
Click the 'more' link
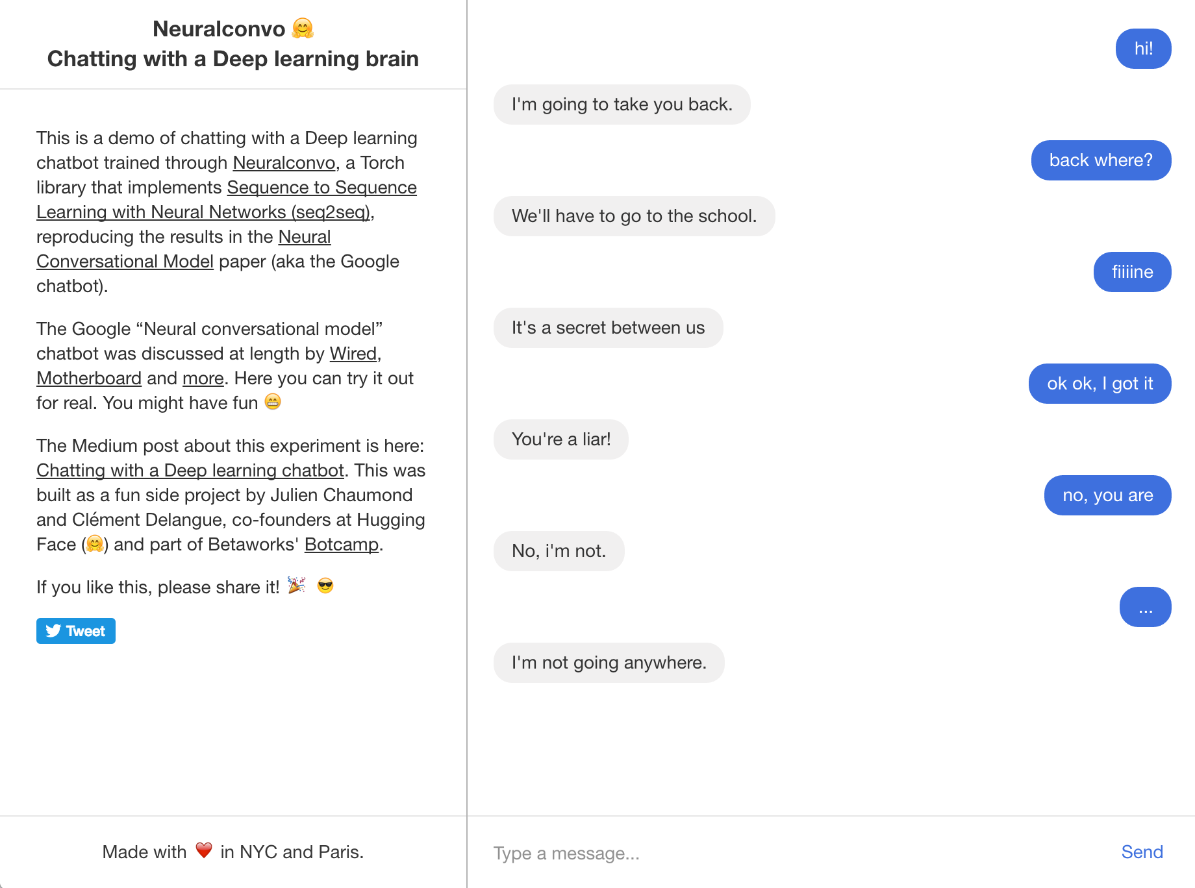(x=202, y=378)
